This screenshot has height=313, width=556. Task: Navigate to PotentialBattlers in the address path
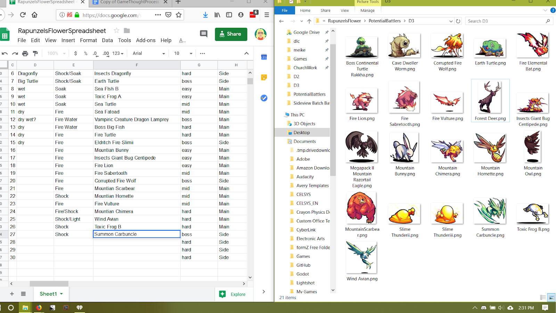click(385, 21)
